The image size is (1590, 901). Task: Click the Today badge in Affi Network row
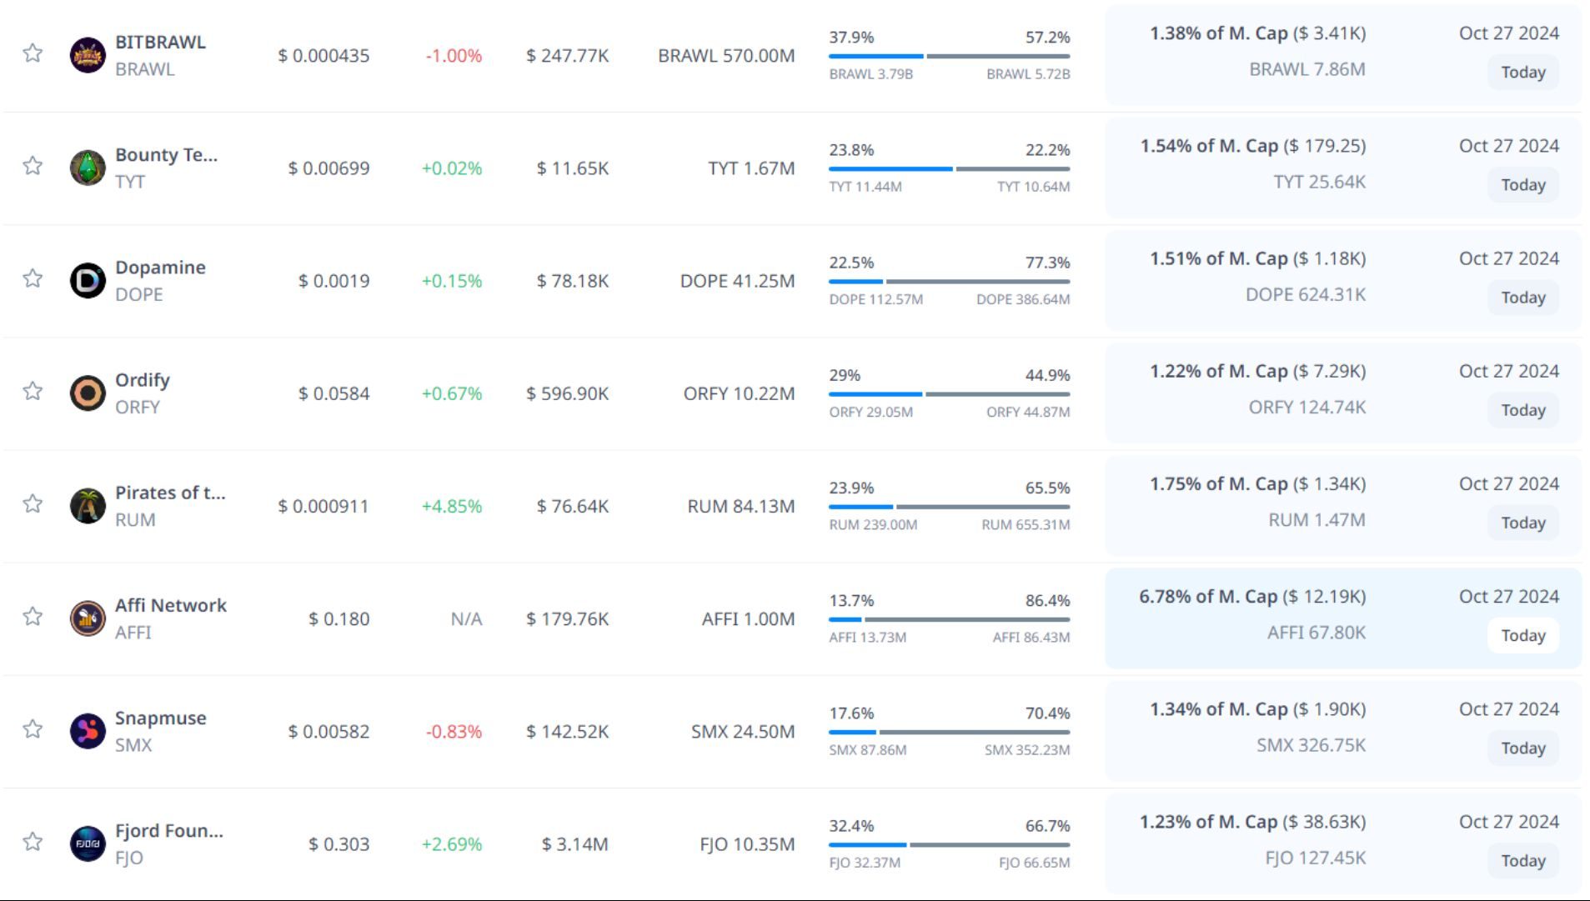point(1522,635)
